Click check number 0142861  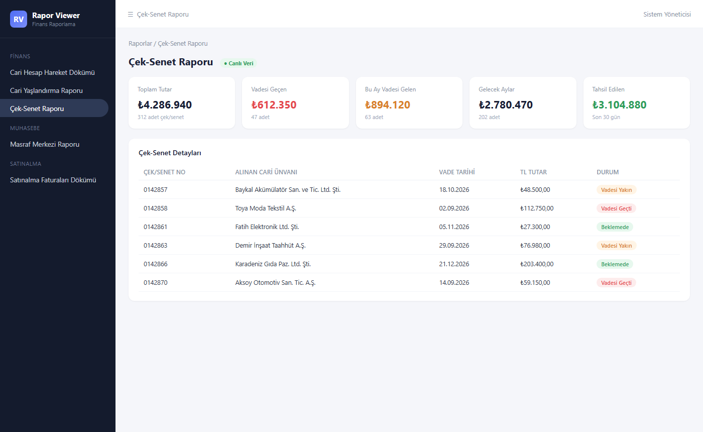click(x=156, y=227)
